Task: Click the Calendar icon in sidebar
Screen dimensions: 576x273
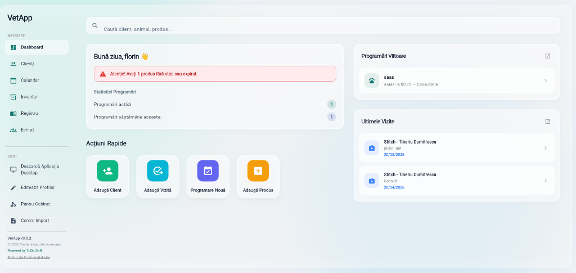Action: point(13,80)
